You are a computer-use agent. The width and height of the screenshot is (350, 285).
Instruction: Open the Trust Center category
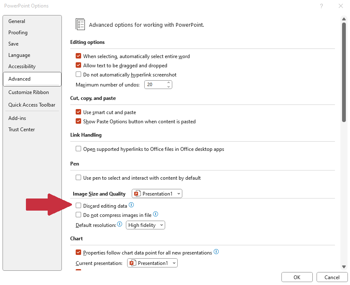22,130
